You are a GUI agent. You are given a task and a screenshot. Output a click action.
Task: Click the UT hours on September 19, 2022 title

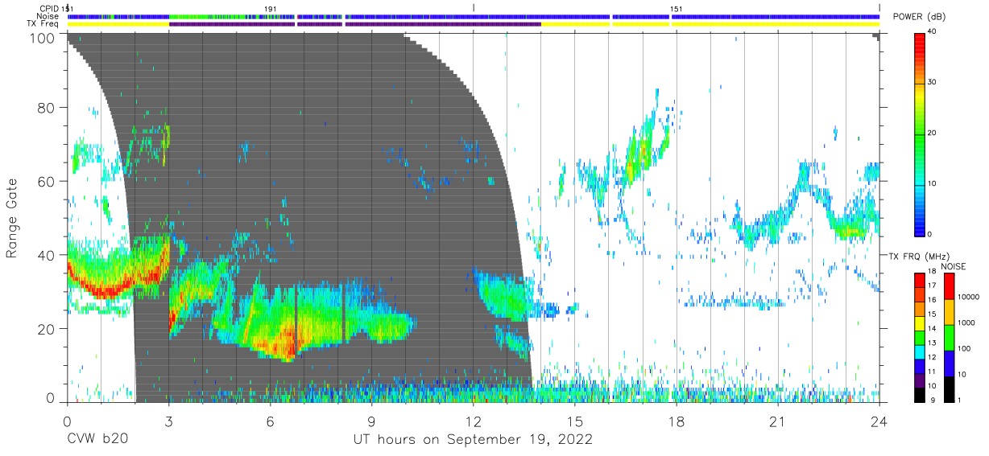(x=473, y=440)
